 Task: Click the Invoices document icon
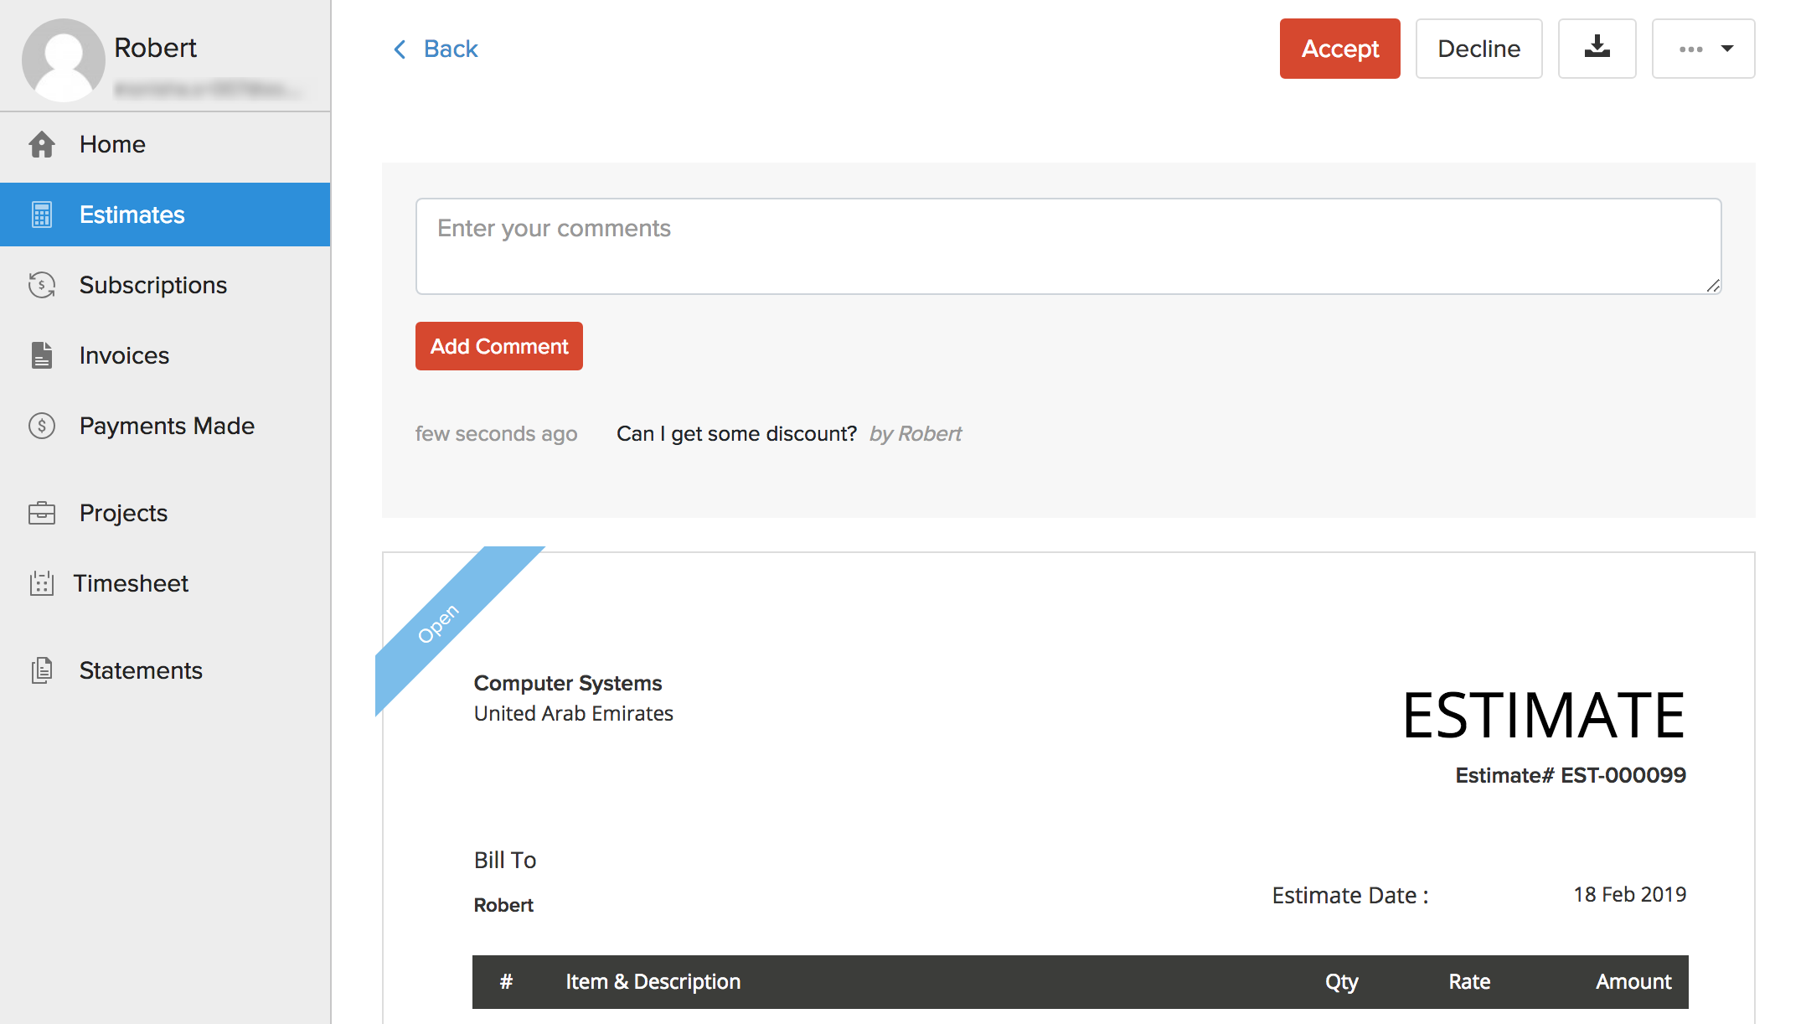click(x=42, y=355)
